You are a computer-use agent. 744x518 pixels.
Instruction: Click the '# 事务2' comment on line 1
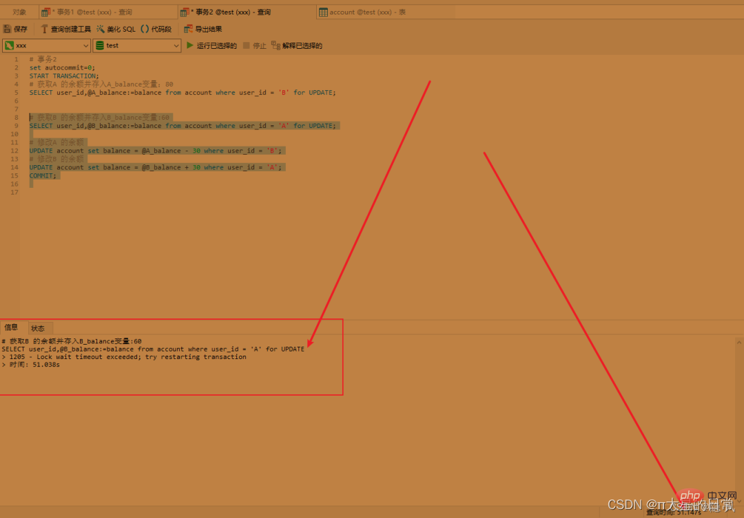coord(43,59)
